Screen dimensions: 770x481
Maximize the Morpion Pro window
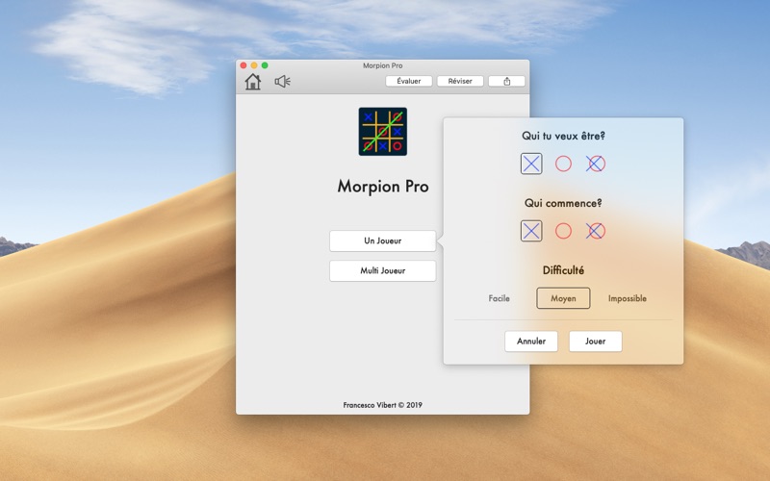click(265, 65)
